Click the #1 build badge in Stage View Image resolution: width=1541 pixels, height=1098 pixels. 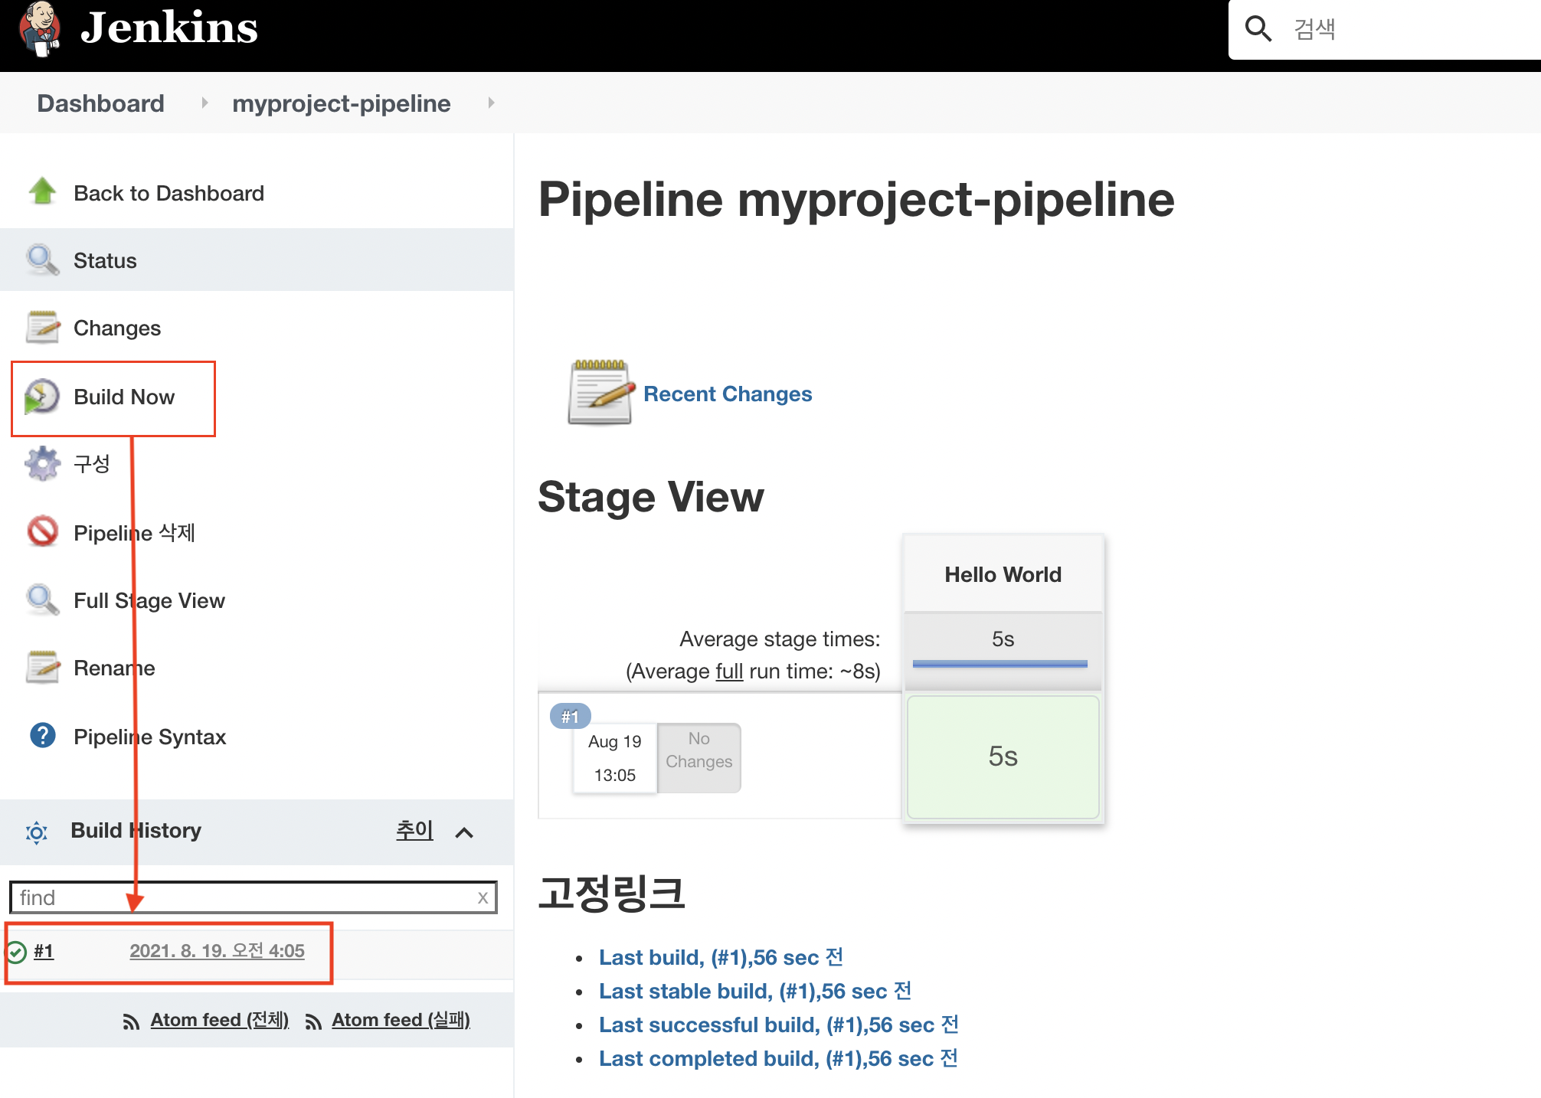[x=570, y=717]
